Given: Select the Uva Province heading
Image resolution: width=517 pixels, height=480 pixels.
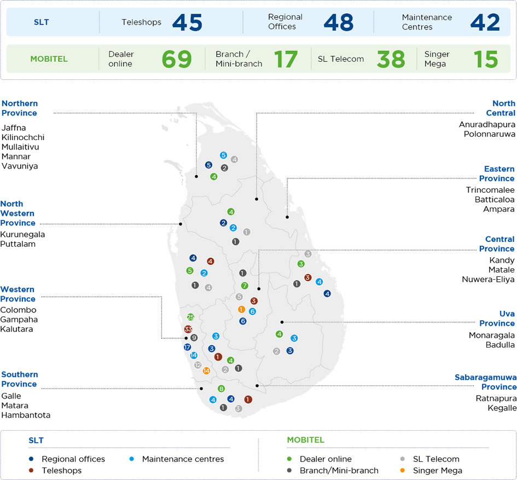Looking at the screenshot, I should [497, 319].
